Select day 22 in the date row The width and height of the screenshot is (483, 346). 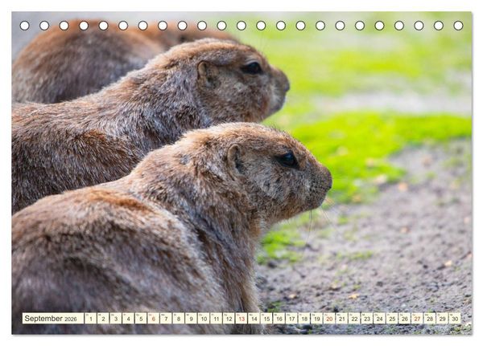click(x=354, y=319)
